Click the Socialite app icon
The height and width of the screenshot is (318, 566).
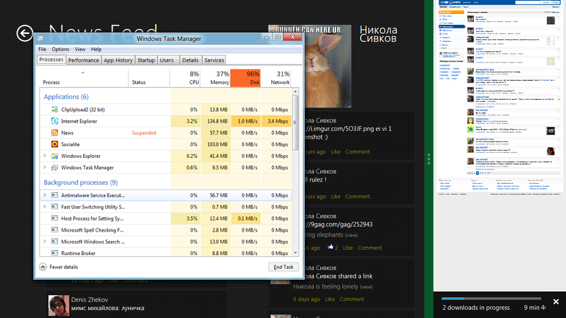tap(55, 144)
